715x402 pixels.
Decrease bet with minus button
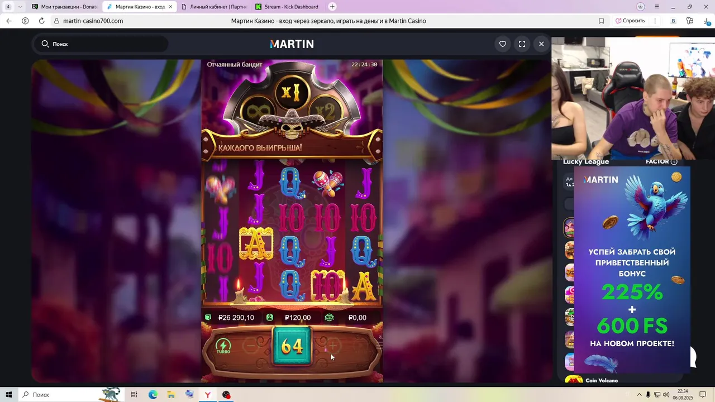tap(251, 346)
